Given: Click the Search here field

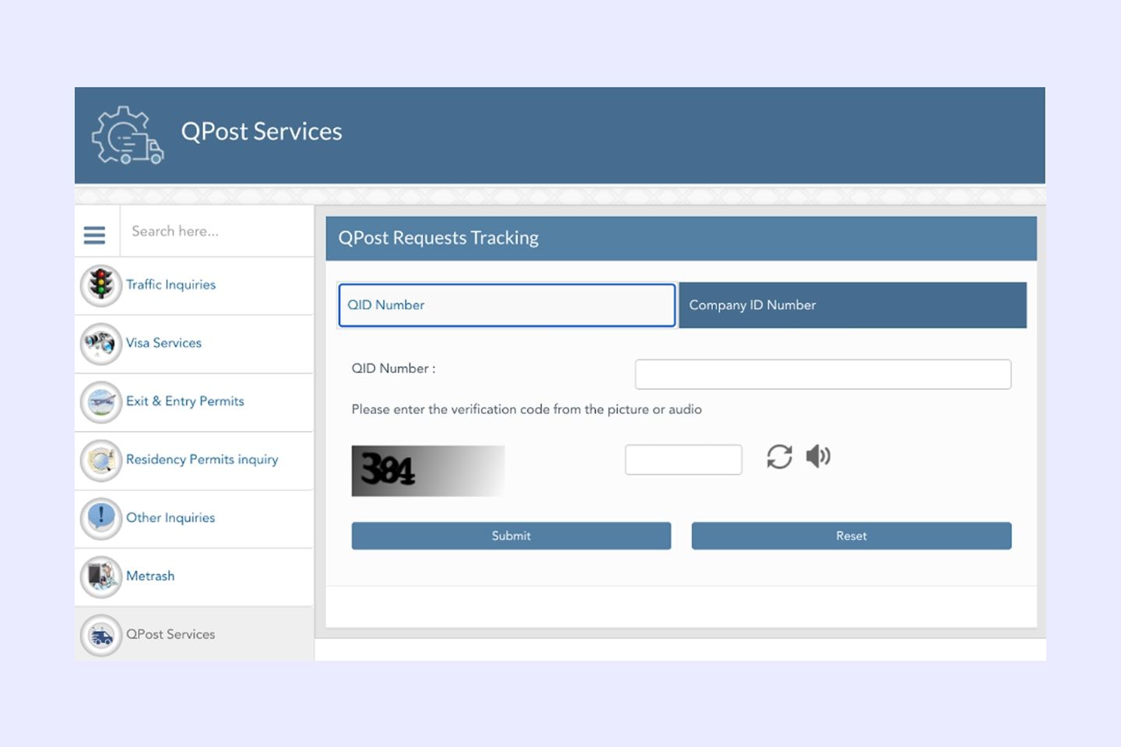Looking at the screenshot, I should point(216,231).
